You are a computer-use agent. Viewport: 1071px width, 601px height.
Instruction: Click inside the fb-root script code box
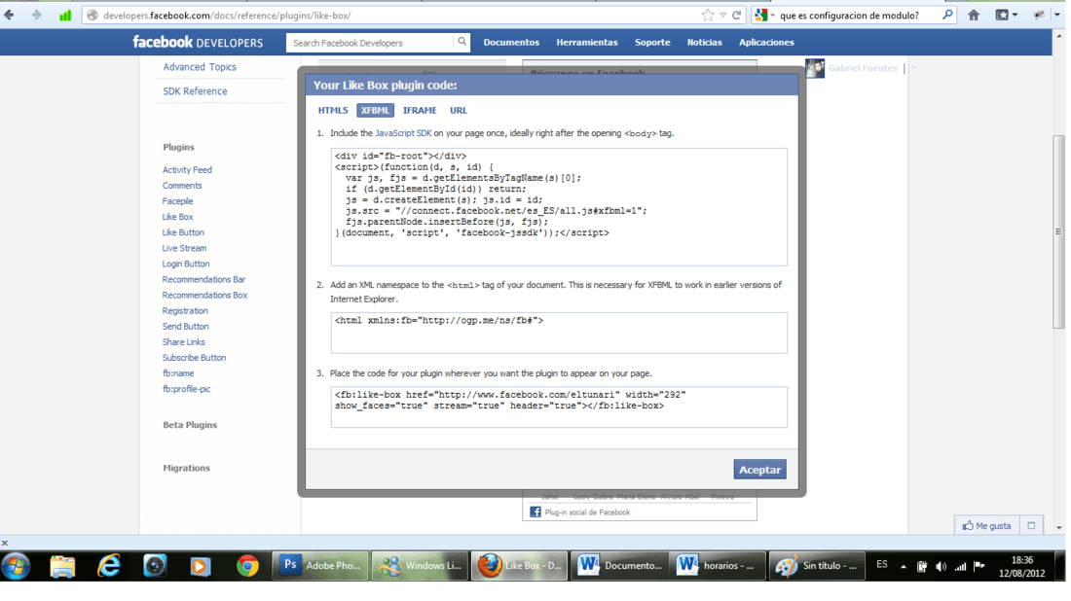559,207
